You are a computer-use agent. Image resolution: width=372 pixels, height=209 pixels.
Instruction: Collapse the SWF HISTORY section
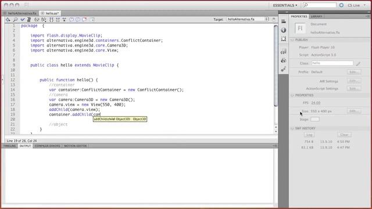292,128
